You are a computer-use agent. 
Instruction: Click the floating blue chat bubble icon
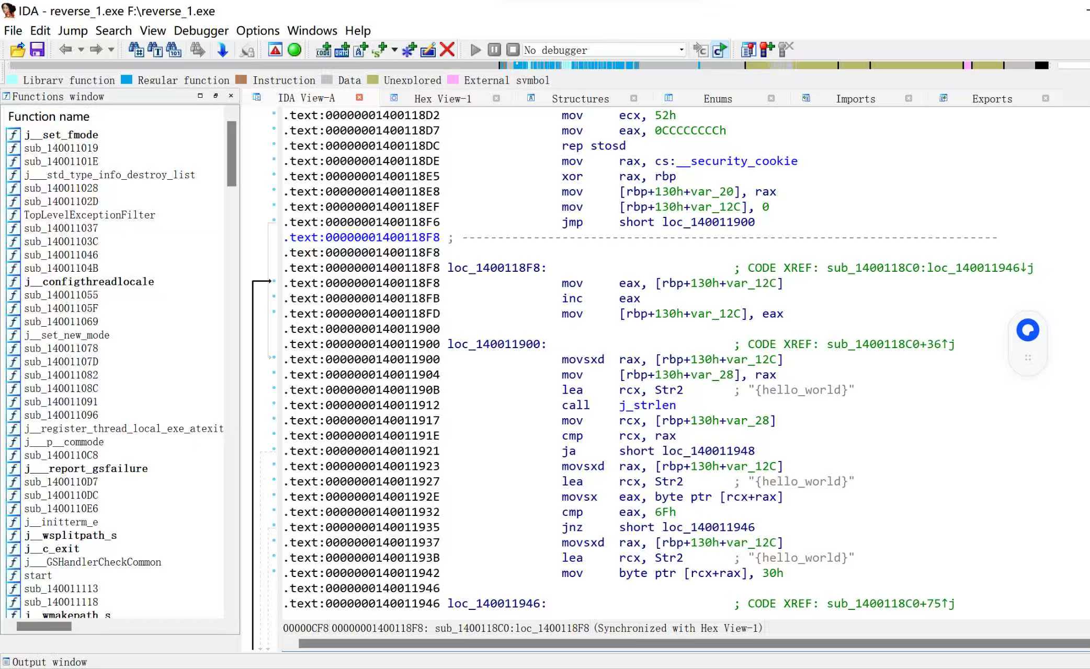tap(1027, 330)
